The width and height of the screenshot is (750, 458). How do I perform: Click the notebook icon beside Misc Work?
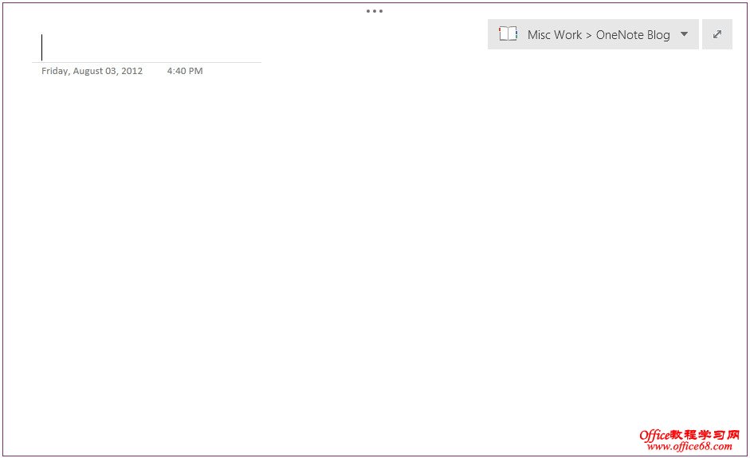[508, 34]
